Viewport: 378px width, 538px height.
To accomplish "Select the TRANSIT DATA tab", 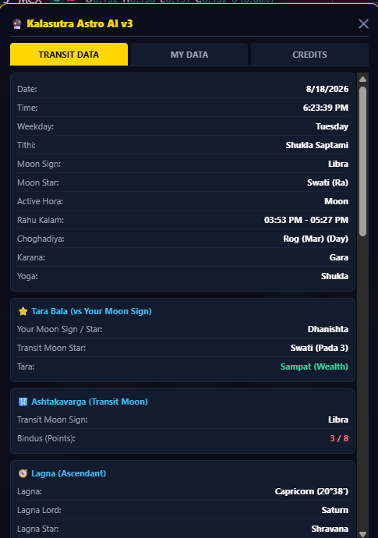I will click(69, 55).
